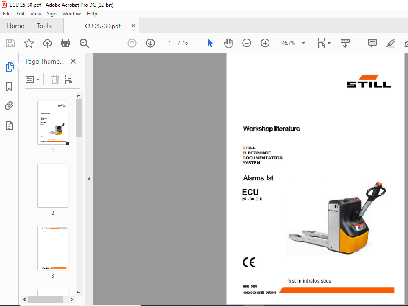This screenshot has height=306, width=408.
Task: Open the File menu
Action: click(x=7, y=14)
